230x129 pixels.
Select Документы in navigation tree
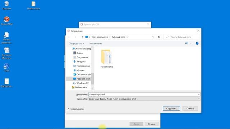pos(80,57)
